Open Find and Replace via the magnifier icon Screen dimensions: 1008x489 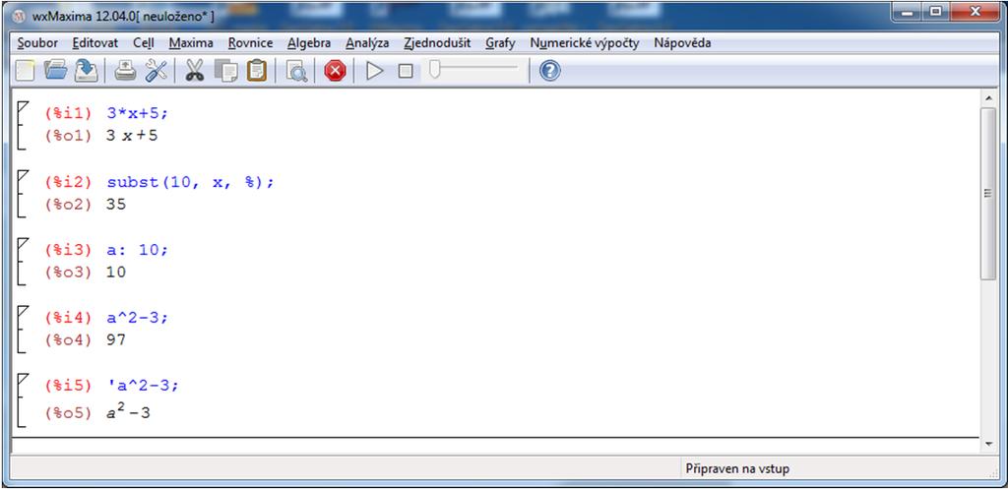[296, 71]
